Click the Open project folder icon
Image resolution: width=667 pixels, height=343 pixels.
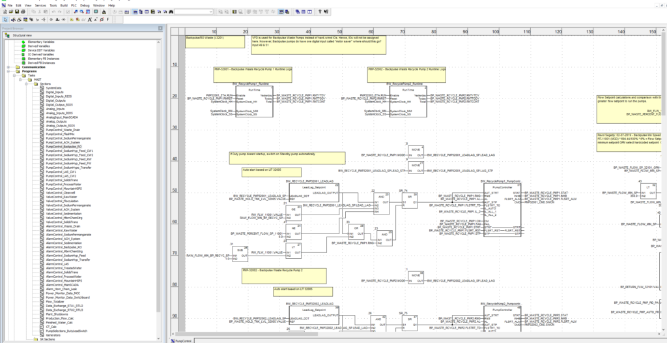(x=11, y=12)
